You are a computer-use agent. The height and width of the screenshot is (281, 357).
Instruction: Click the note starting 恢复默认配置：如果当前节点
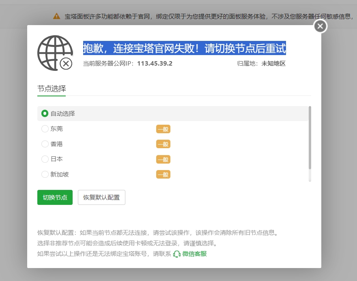[x=158, y=232]
